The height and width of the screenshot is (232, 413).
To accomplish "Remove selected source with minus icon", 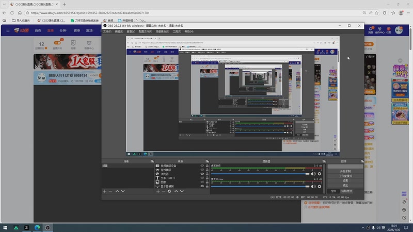I will pyautogui.click(x=164, y=191).
